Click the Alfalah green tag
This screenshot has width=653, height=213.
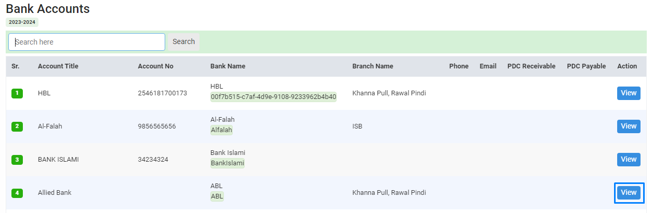click(x=221, y=130)
